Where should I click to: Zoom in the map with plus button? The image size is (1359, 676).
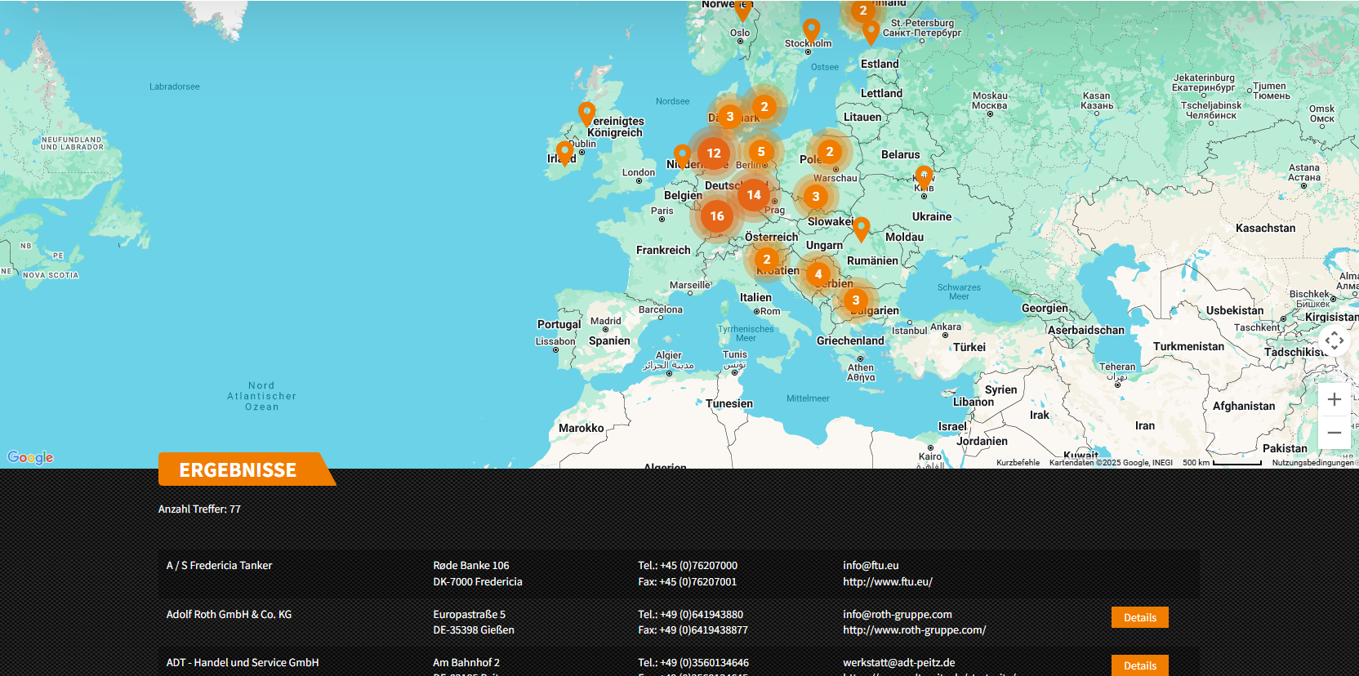(1334, 399)
